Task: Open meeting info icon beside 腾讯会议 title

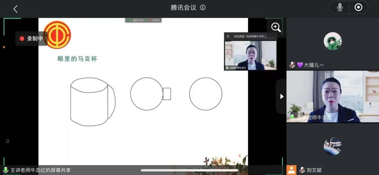Action: tap(203, 8)
